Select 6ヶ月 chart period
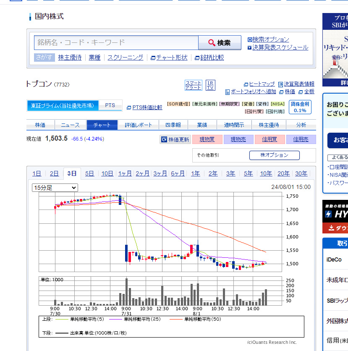The height and width of the screenshot is (351, 348). [178, 173]
